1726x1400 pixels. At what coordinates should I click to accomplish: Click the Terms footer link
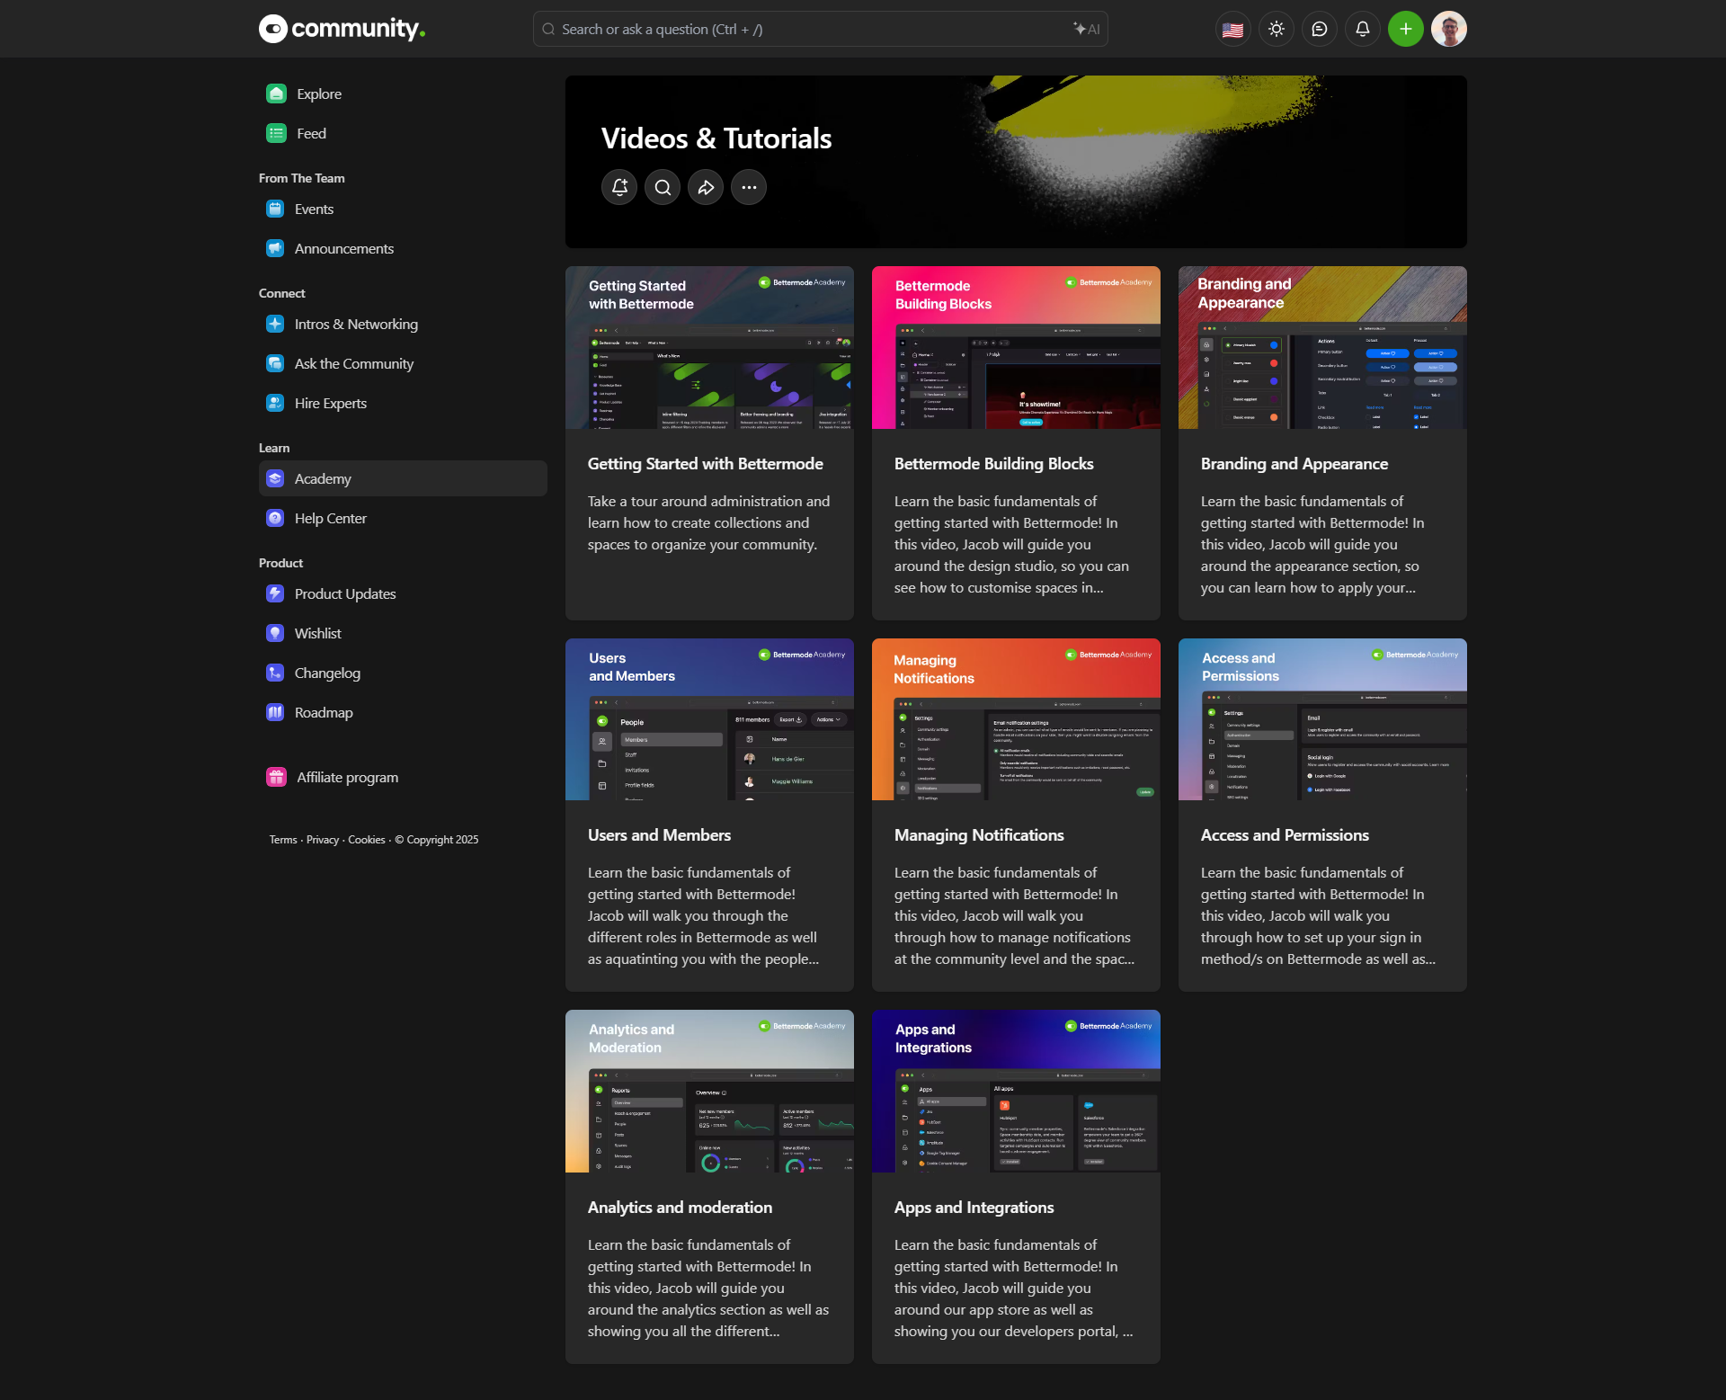(x=282, y=839)
